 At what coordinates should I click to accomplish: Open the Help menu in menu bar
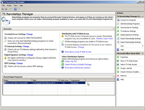tap(21, 5)
